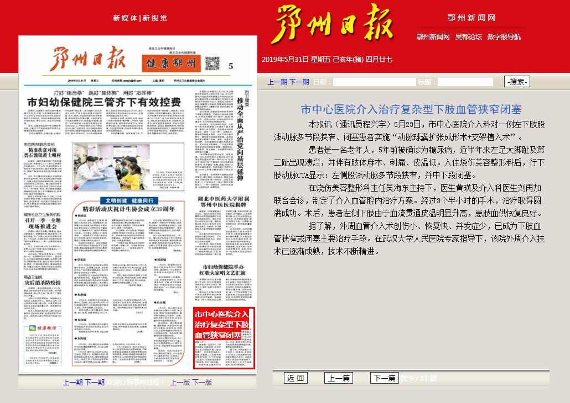Viewport: 570px width, 403px height.
Task: Open 湖北中医药大学附属鄂州中医医院揭牌 article
Action: coord(224,201)
